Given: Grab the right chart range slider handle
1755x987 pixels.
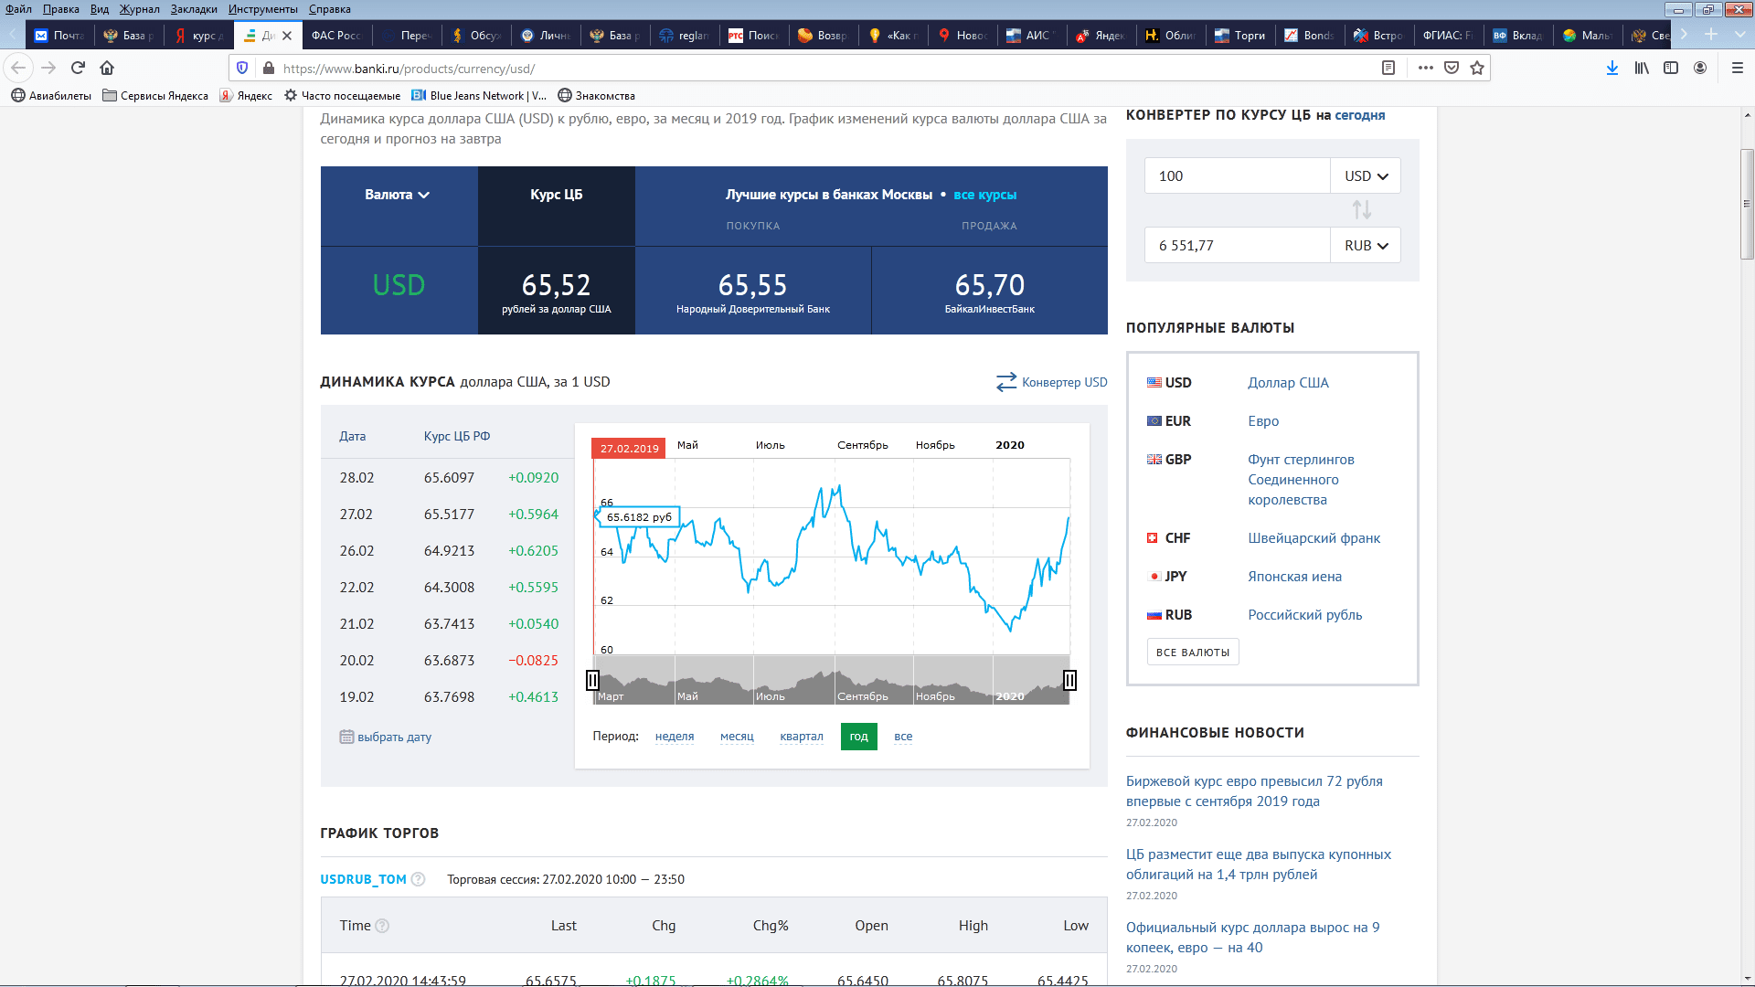Looking at the screenshot, I should 1069,680.
